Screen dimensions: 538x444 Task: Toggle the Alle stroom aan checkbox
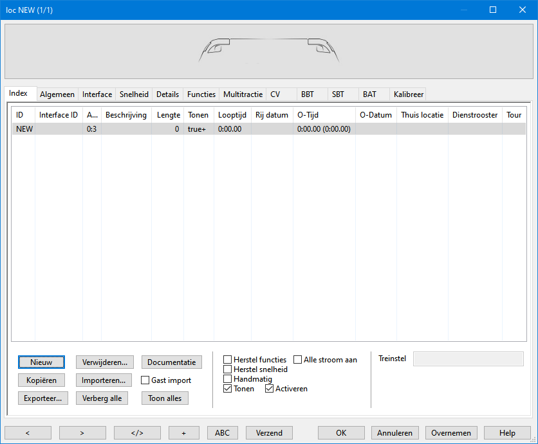(x=299, y=360)
